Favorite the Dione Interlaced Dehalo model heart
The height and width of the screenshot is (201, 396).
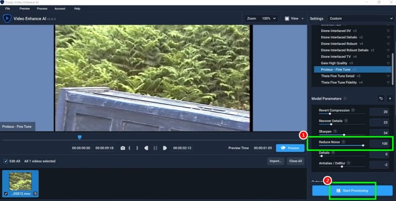388,37
